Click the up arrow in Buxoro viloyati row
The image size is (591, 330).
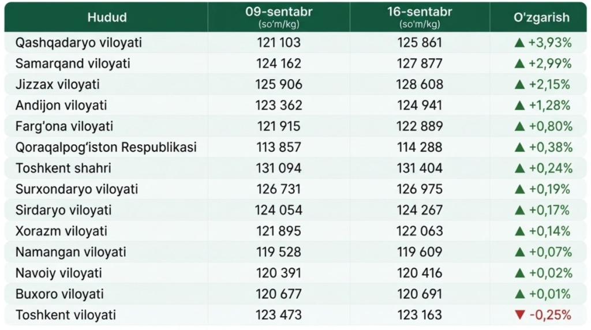coord(519,294)
